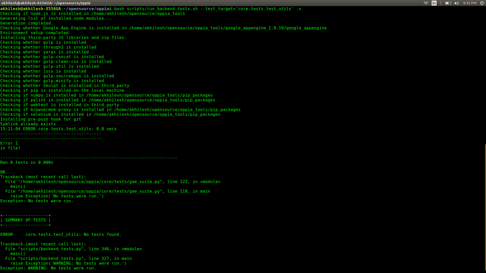This screenshot has height=273, width=486.
Task: Open the battery status indicator
Action: tap(448, 3)
